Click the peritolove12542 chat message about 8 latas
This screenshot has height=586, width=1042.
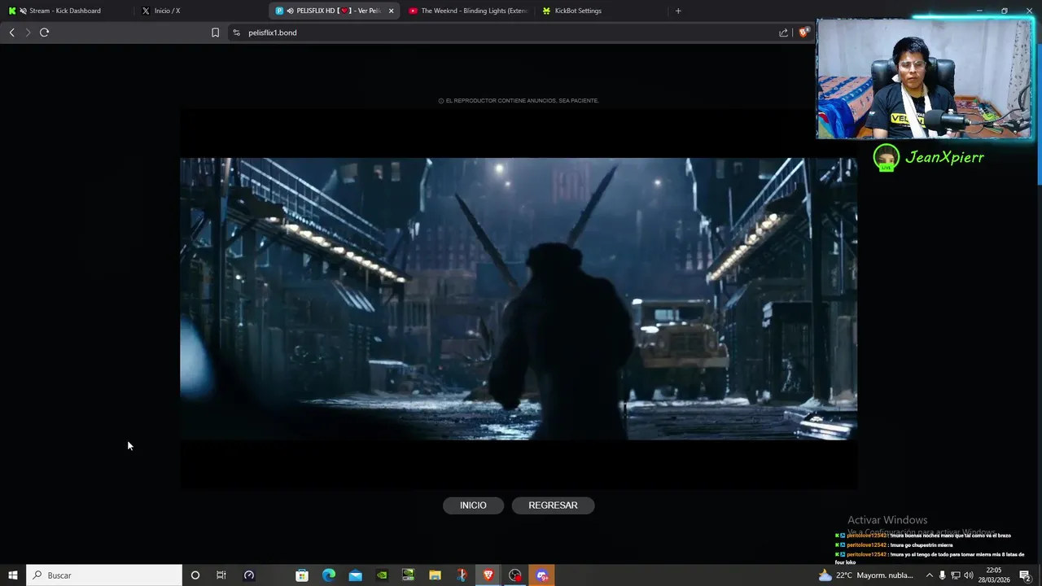point(930,558)
